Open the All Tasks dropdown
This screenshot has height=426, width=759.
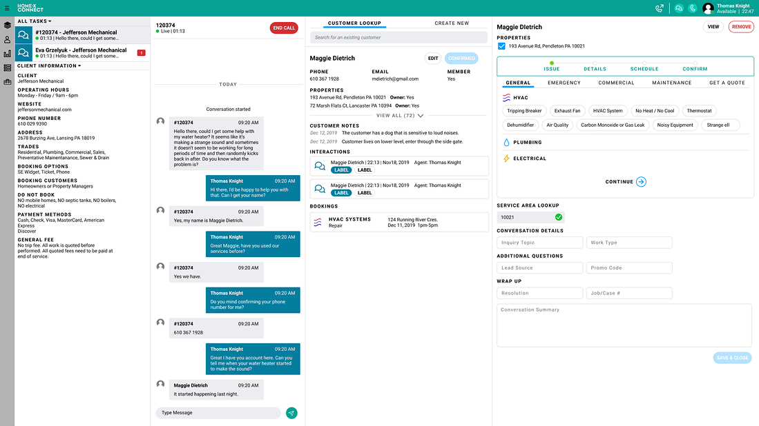[x=34, y=21]
